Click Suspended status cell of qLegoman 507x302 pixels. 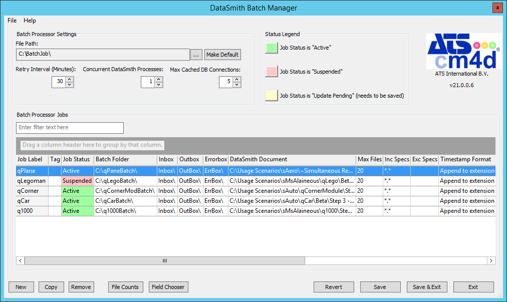pyautogui.click(x=77, y=181)
